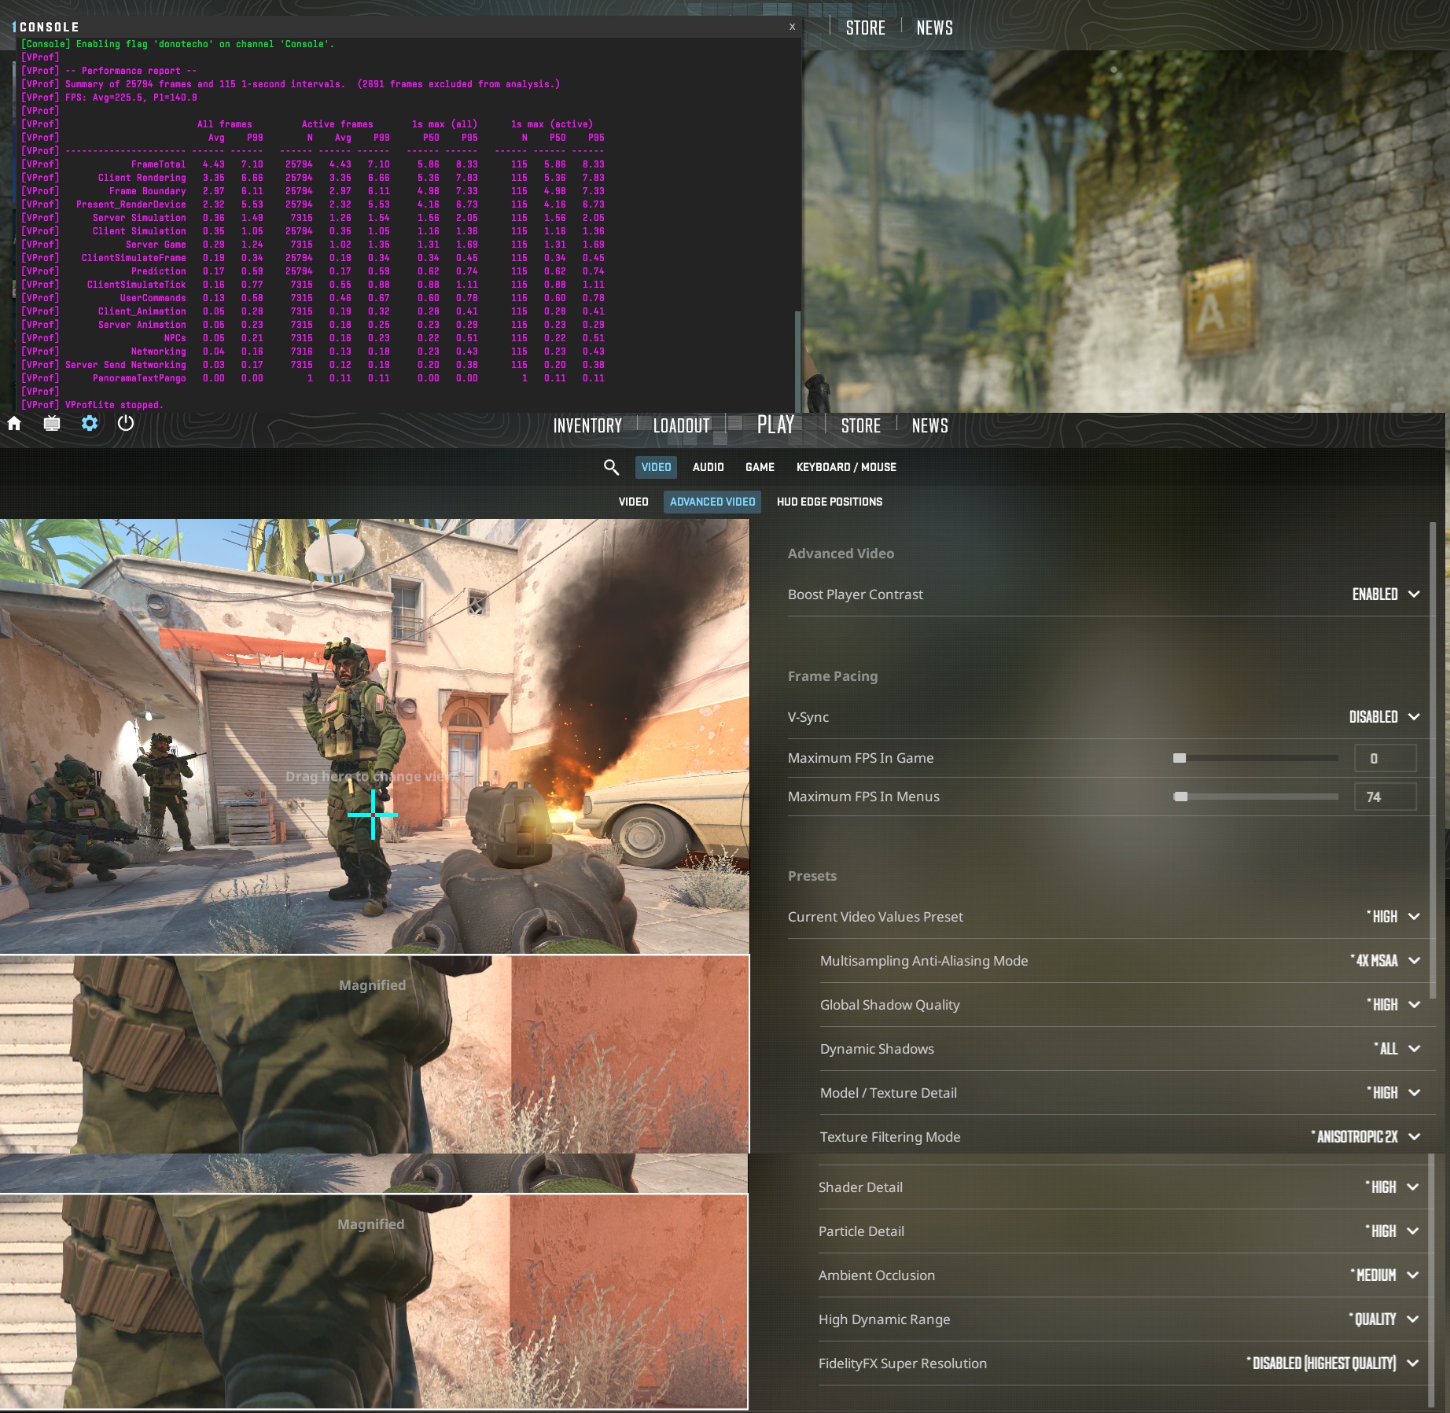Click the Maximum FPS In Game value field
The height and width of the screenshot is (1413, 1450).
click(x=1386, y=758)
